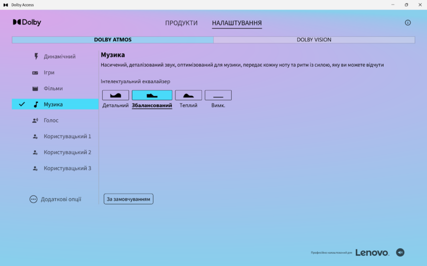Click the ellipsis icon of Додаткові опції

pyautogui.click(x=33, y=199)
